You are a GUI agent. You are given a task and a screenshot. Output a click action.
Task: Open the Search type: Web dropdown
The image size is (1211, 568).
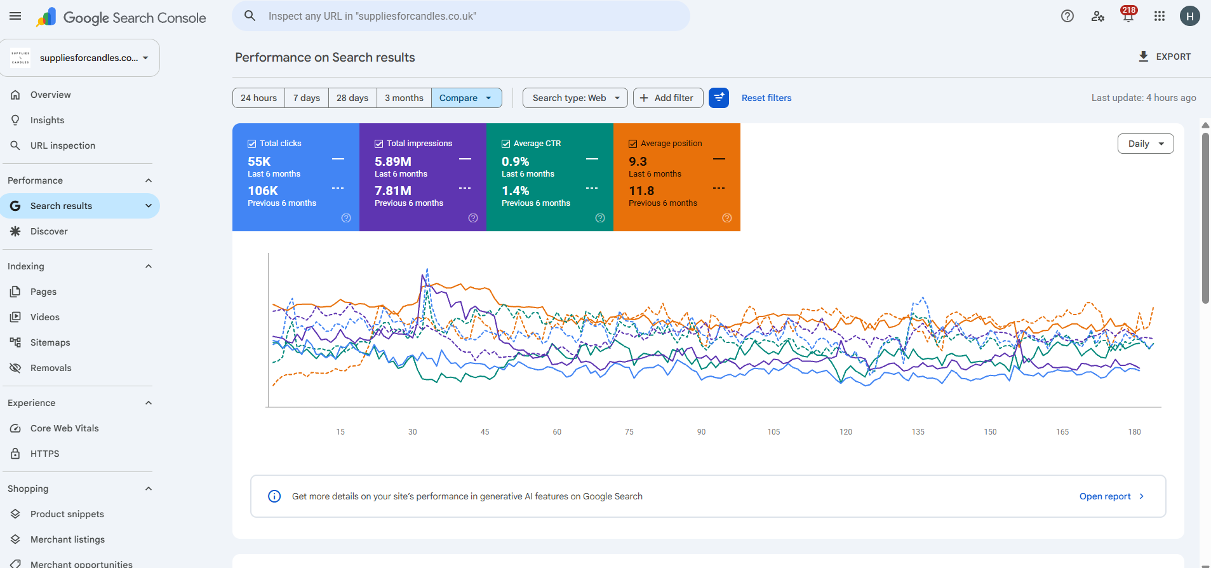[x=575, y=98]
